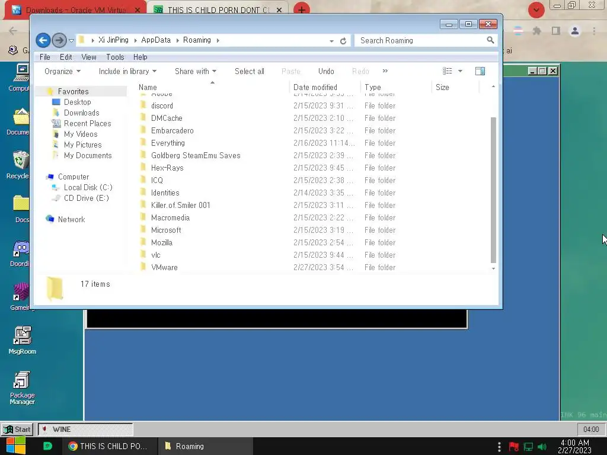Click the Windows 96 Start button
This screenshot has height=455, width=607.
(17, 429)
